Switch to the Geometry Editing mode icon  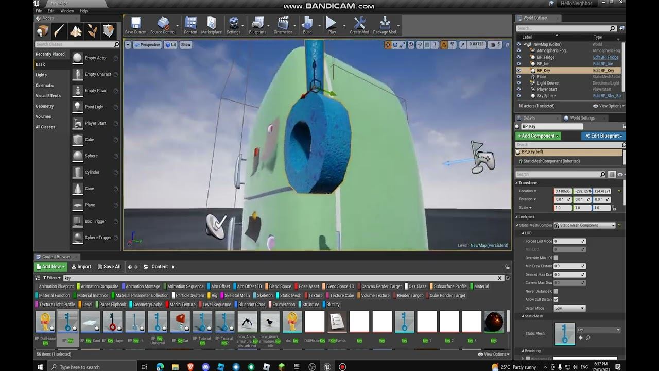[x=109, y=31]
